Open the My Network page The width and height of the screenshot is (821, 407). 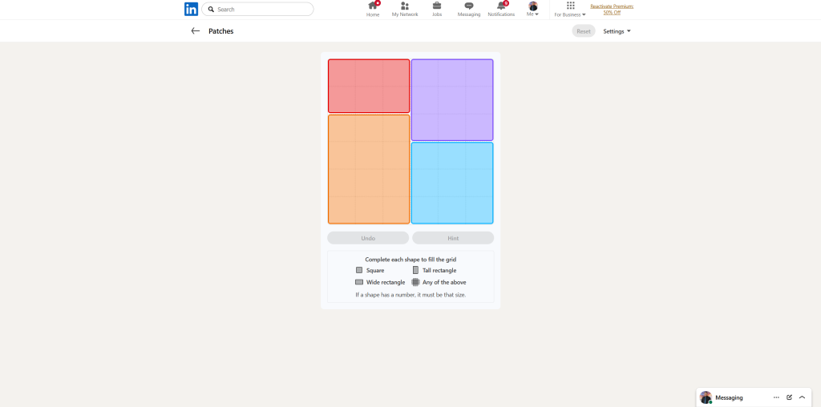pyautogui.click(x=405, y=10)
